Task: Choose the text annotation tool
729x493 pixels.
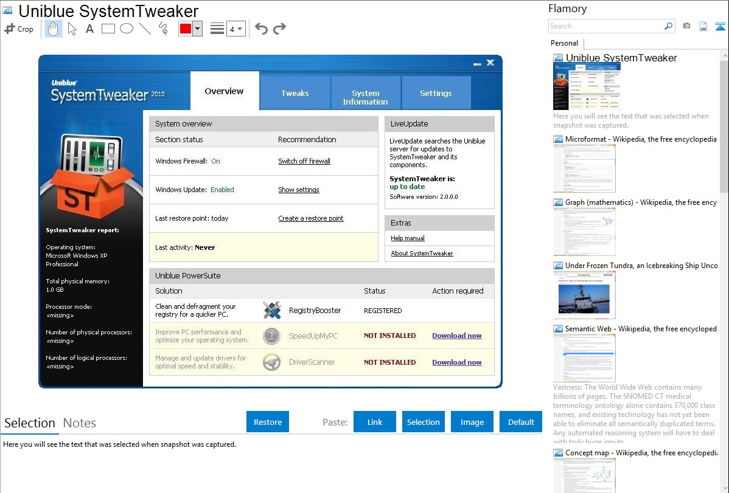Action: 89,29
